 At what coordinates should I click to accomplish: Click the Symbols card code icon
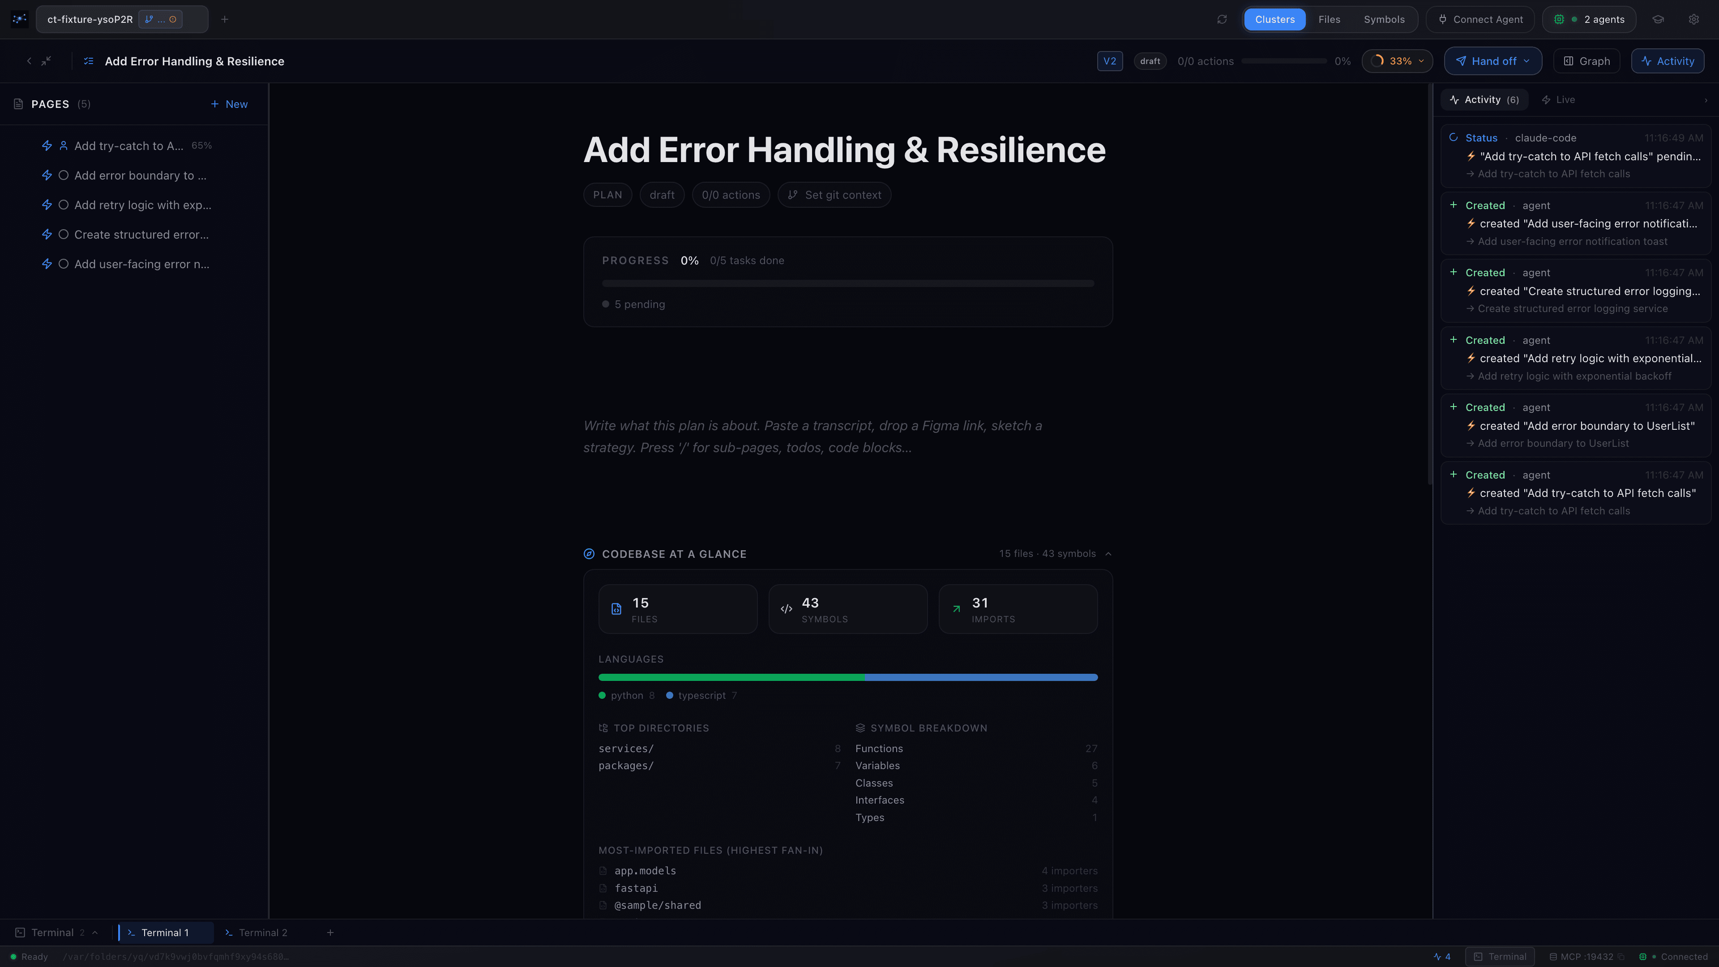coord(787,609)
